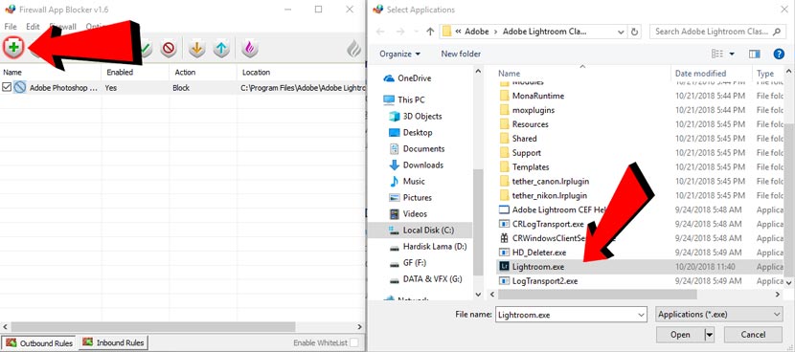
Task: Open the Organize dropdown menu
Action: (400, 54)
